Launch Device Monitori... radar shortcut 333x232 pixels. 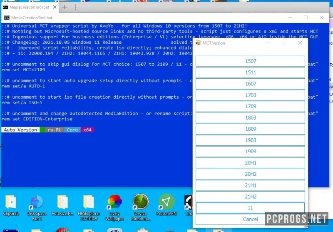click(140, 207)
